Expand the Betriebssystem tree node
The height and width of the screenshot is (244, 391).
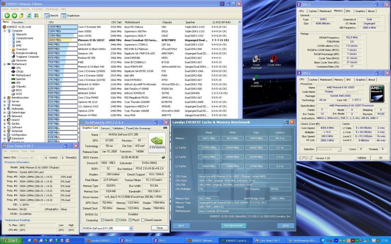coord(5,98)
